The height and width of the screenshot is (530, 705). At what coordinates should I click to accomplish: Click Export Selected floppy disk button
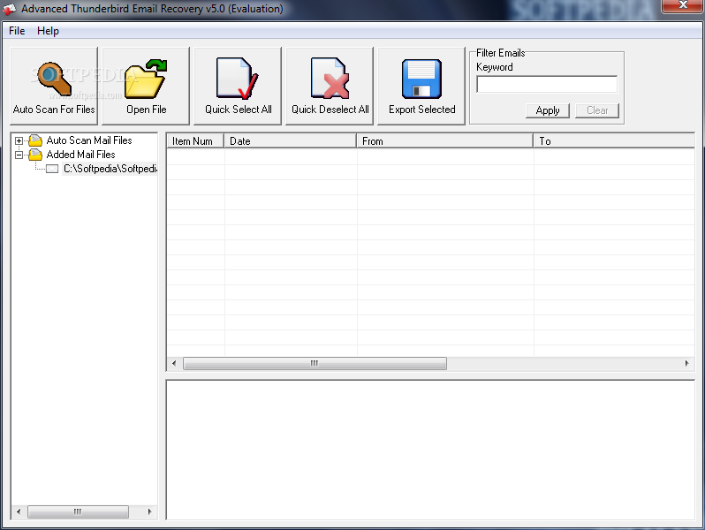[x=421, y=86]
